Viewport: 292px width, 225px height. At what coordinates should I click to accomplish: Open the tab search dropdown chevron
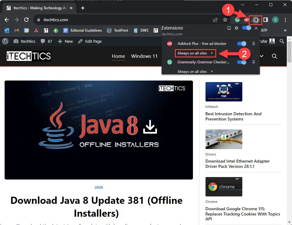[x=242, y=5]
